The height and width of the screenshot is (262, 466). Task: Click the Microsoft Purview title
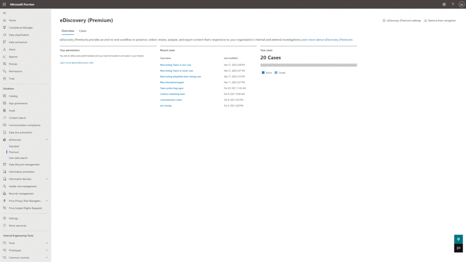[22, 5]
